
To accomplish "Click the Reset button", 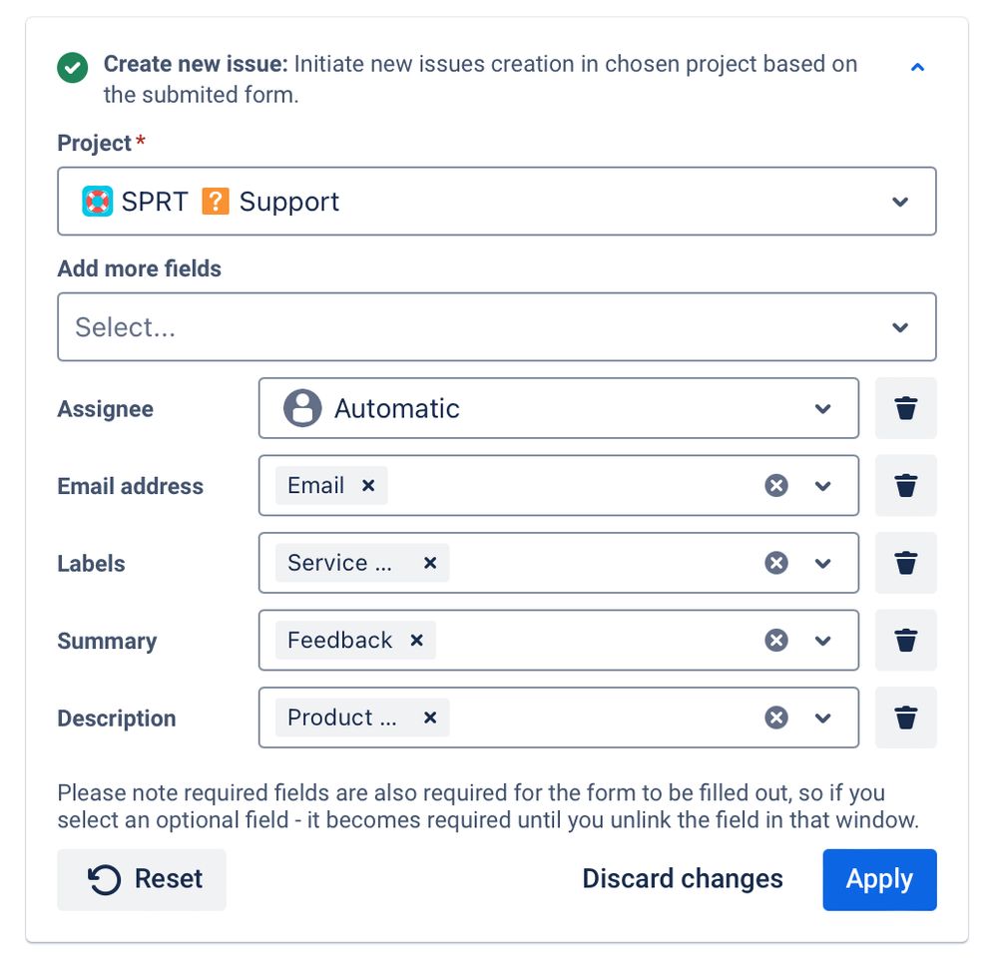I will coord(142,879).
